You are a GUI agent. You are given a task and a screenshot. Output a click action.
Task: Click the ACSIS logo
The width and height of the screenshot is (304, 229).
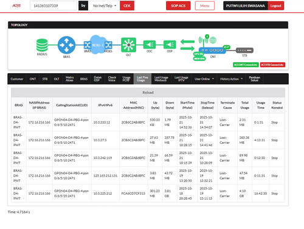(16, 5)
